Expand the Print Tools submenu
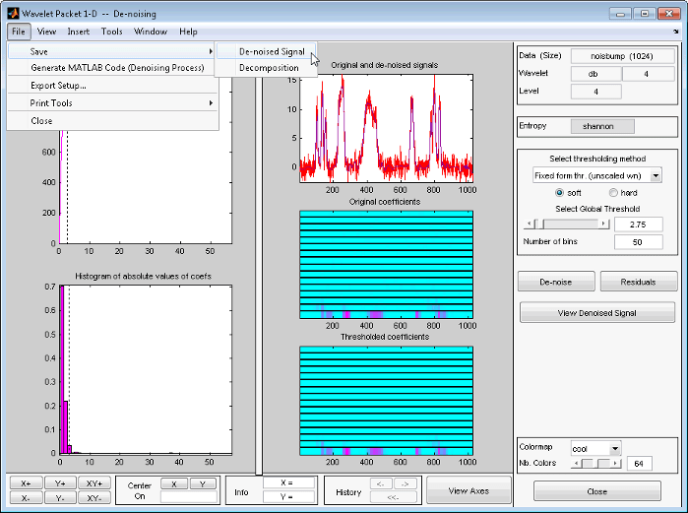 (112, 103)
